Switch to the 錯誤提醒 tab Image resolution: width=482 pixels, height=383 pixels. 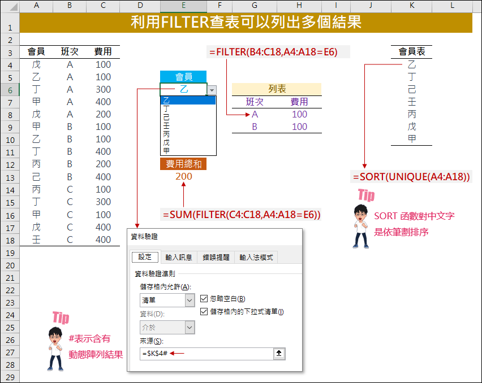216,257
